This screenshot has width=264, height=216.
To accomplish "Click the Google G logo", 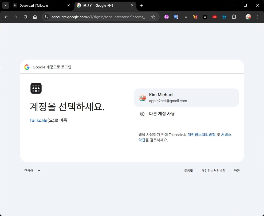I will point(27,67).
